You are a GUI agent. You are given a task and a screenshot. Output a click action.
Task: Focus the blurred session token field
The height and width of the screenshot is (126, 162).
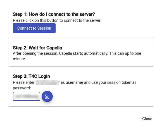(27, 96)
